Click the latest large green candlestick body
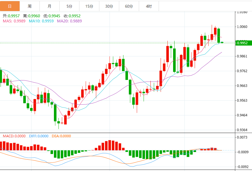Image resolution: width=252 pixels, height=171 pixels. [x=219, y=36]
